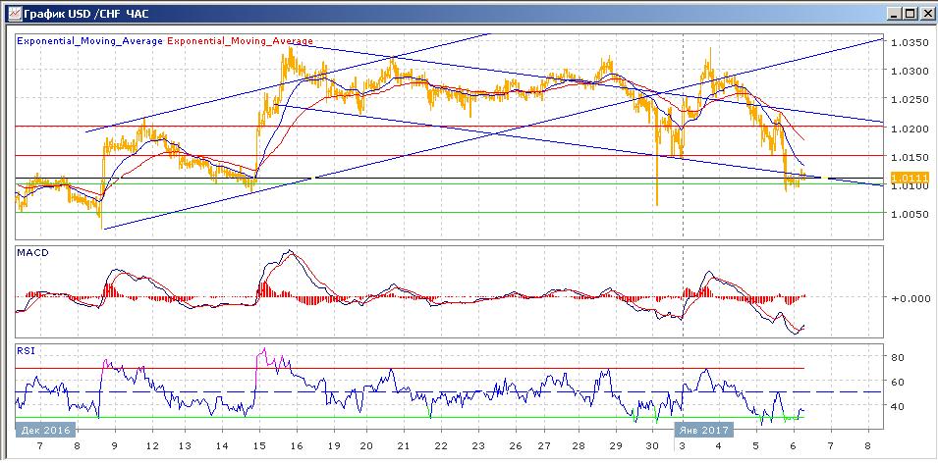Click price axis label 1.0150

point(909,157)
